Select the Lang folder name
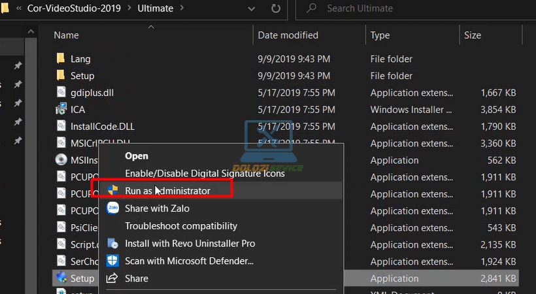This screenshot has height=294, width=536. (x=80, y=59)
